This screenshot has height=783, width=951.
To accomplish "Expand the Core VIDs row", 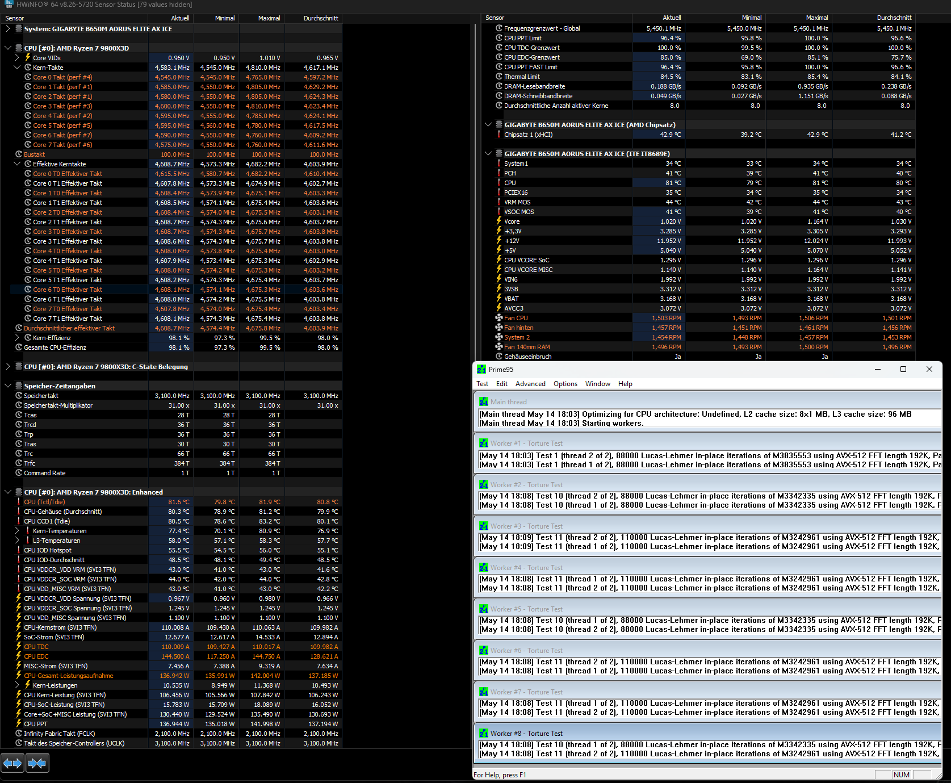I will [17, 58].
